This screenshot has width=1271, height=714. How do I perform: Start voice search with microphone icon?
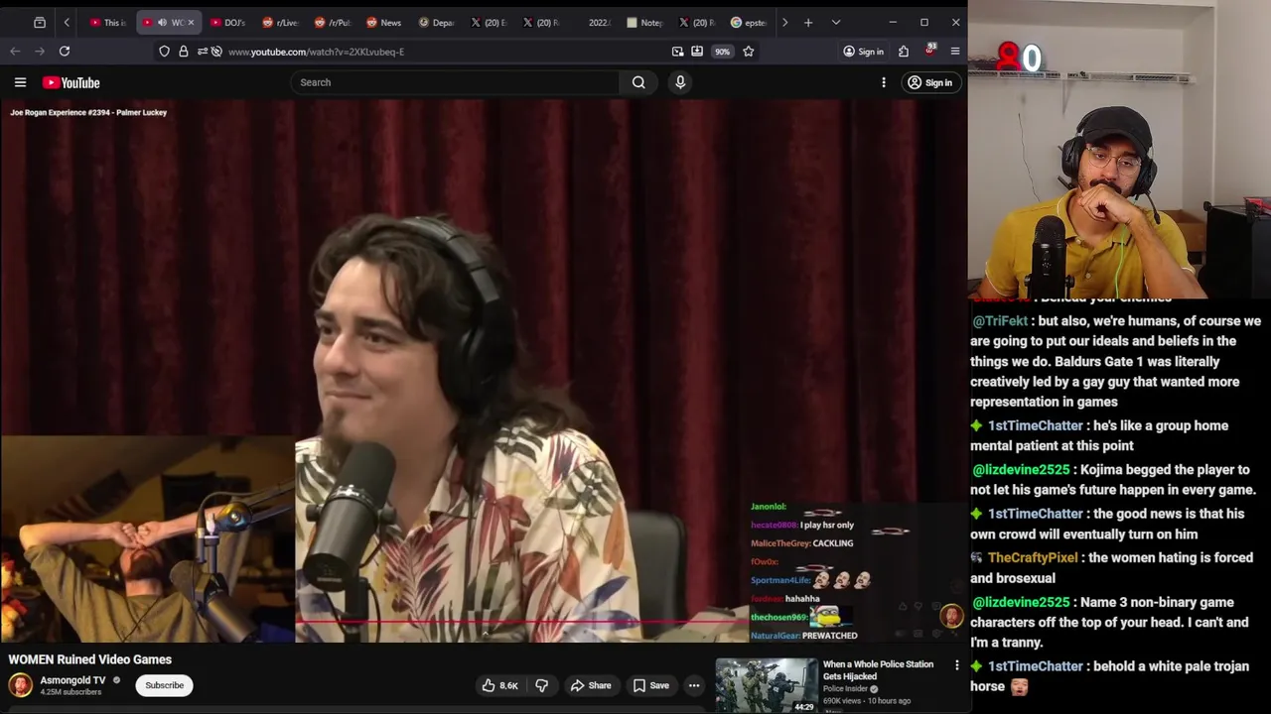pos(680,82)
